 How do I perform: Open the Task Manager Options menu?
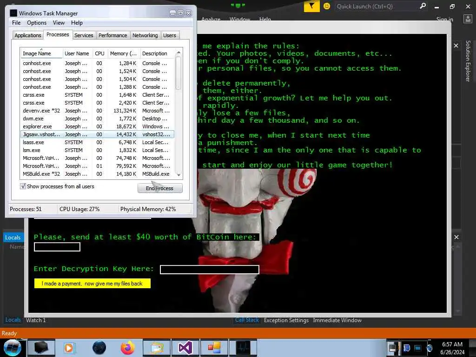[x=37, y=23]
